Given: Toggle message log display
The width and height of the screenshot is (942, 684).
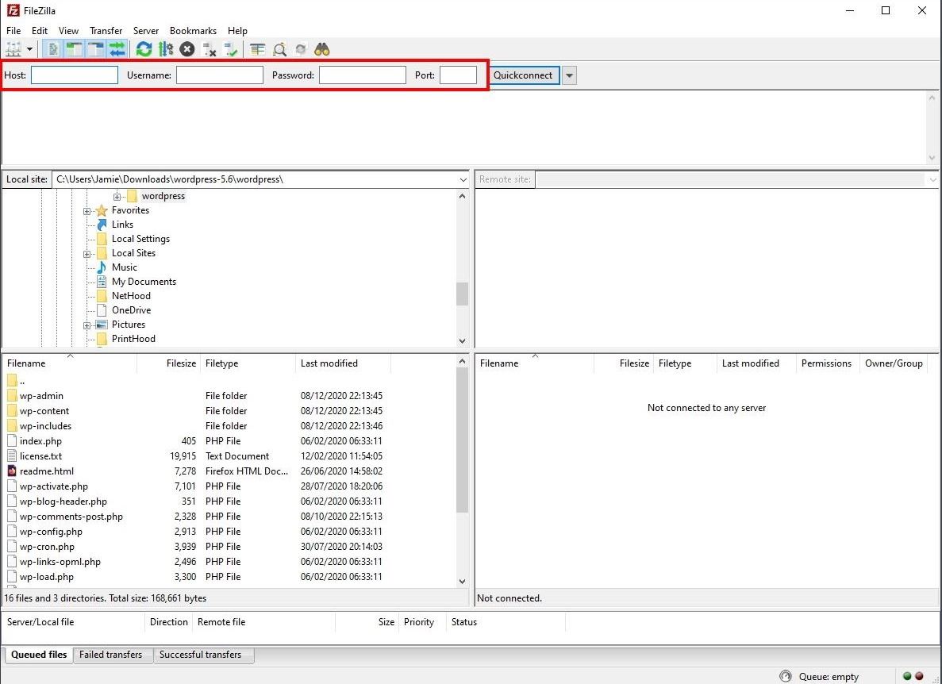Looking at the screenshot, I should coord(53,49).
